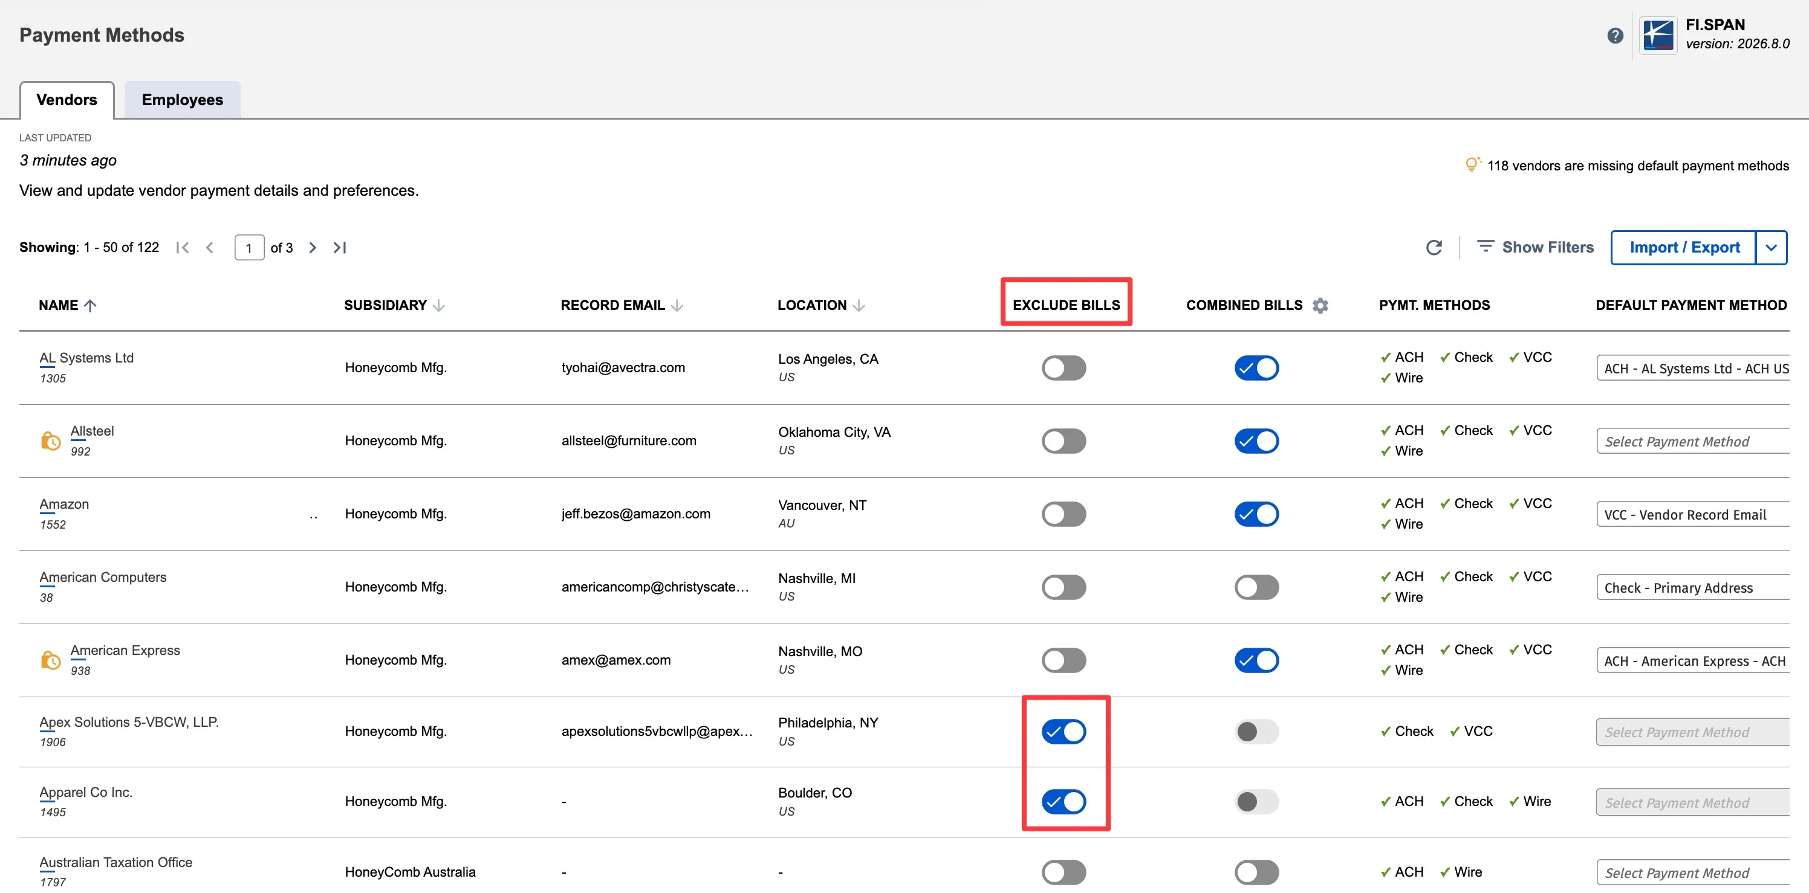This screenshot has height=893, width=1809.
Task: Switch to the Vendors tab
Action: coord(67,100)
